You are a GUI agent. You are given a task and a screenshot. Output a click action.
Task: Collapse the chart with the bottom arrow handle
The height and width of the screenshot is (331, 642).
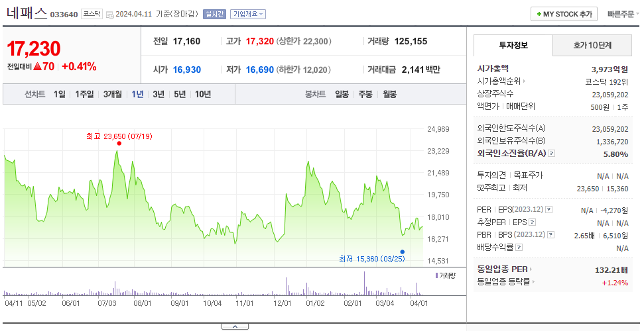click(235, 326)
